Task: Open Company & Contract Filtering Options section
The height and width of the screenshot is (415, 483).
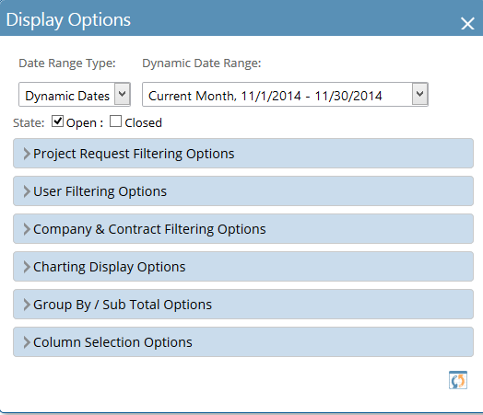Action: coord(243,229)
